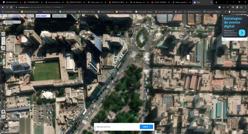This screenshot has height=134, width=248.
Task: Reload the page with the refresh icon
Action: click(11, 7)
